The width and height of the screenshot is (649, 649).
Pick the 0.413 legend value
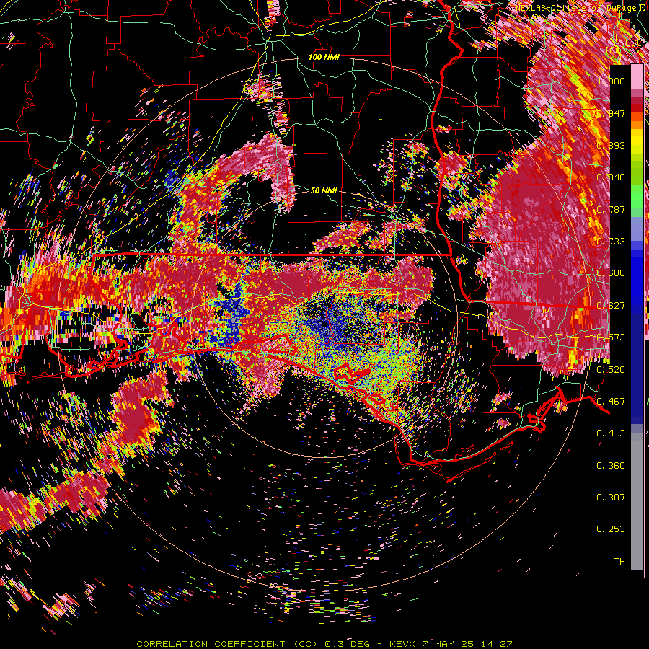click(611, 433)
